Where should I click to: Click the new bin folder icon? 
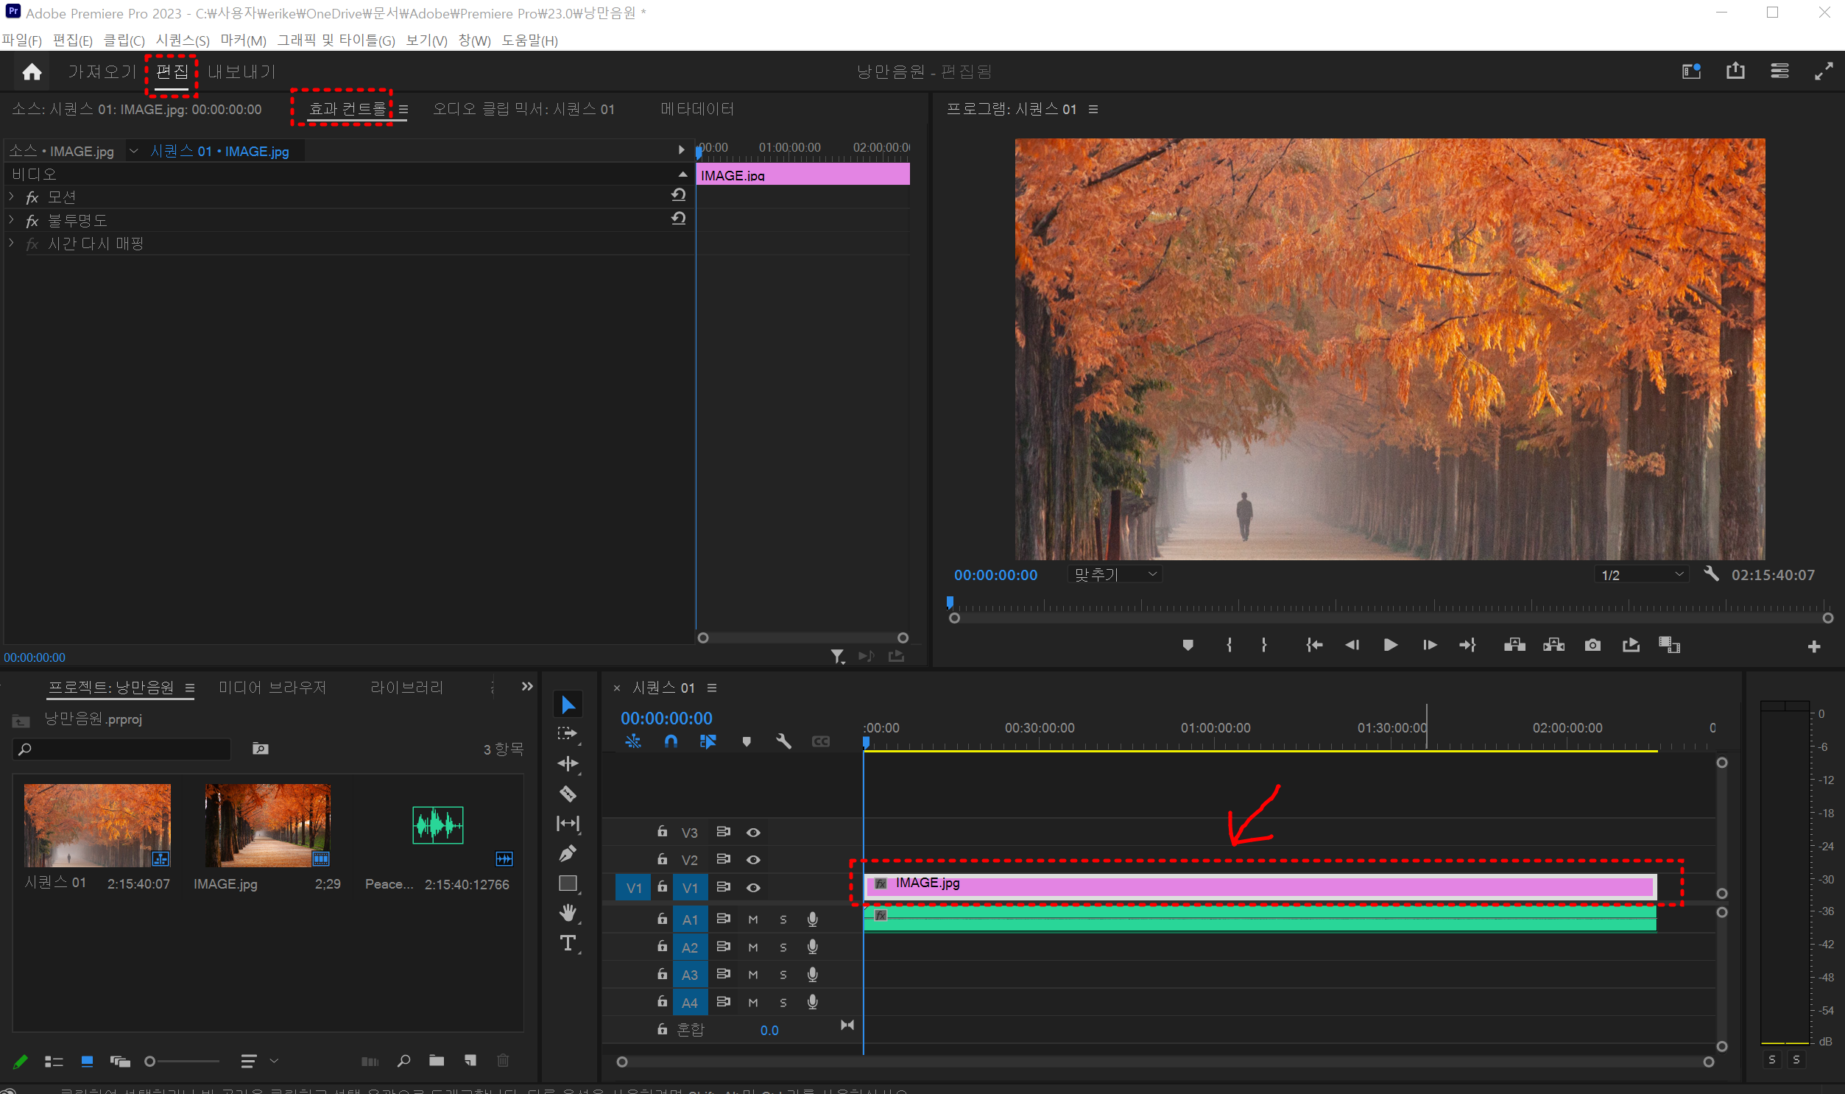(437, 1061)
